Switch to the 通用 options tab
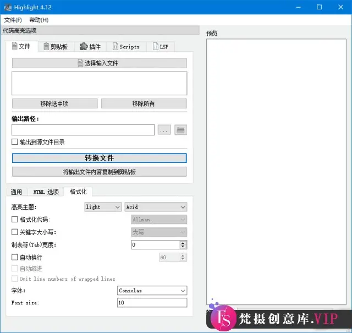Image resolution: width=352 pixels, height=333 pixels. point(16,192)
